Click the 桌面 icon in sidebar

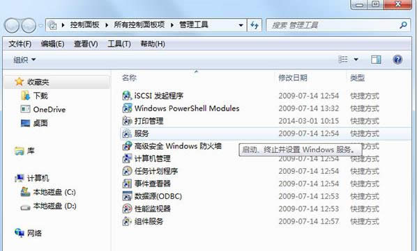click(x=25, y=123)
